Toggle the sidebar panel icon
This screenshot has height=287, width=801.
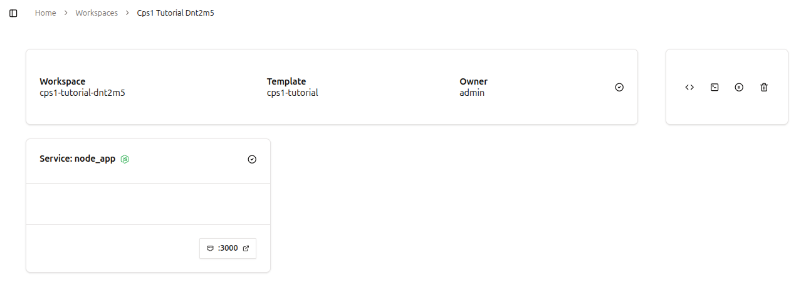(x=13, y=13)
